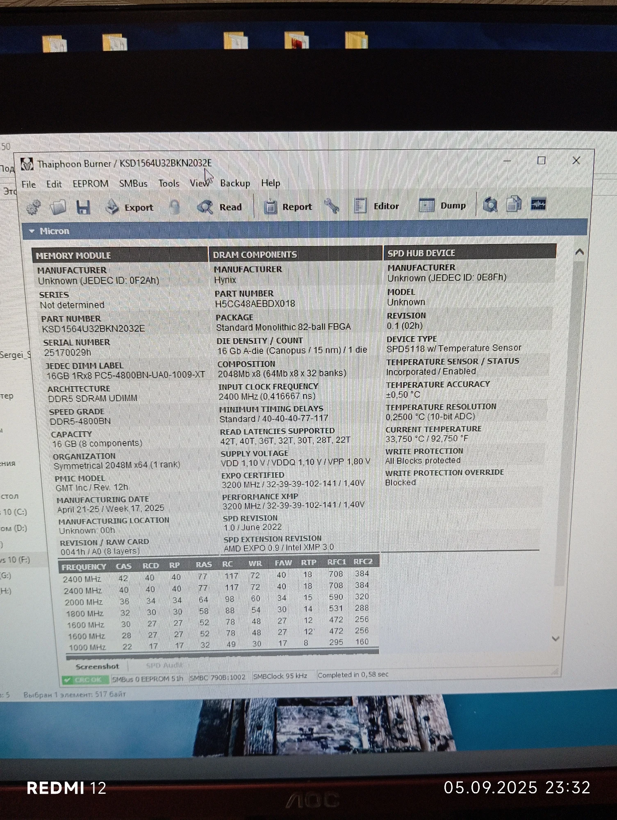Open the Edit menu
The width and height of the screenshot is (617, 820).
click(54, 184)
